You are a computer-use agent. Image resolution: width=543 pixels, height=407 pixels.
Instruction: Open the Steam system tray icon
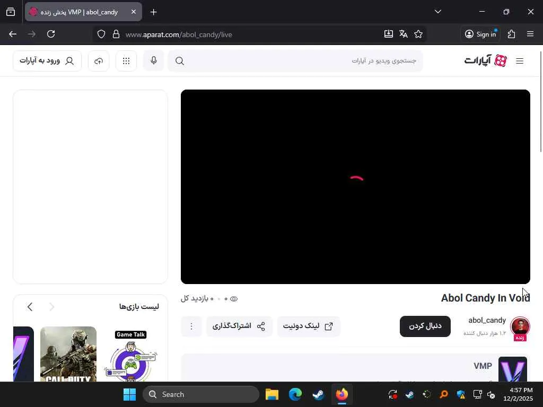click(410, 394)
